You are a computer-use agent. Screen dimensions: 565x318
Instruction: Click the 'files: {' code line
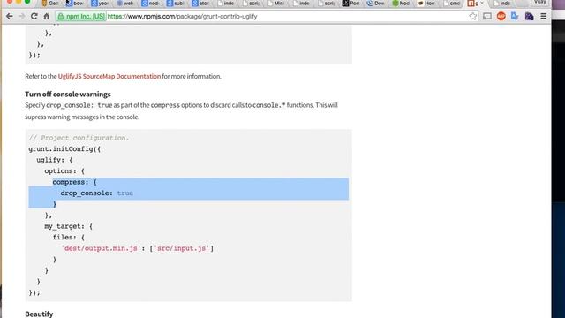pos(69,238)
